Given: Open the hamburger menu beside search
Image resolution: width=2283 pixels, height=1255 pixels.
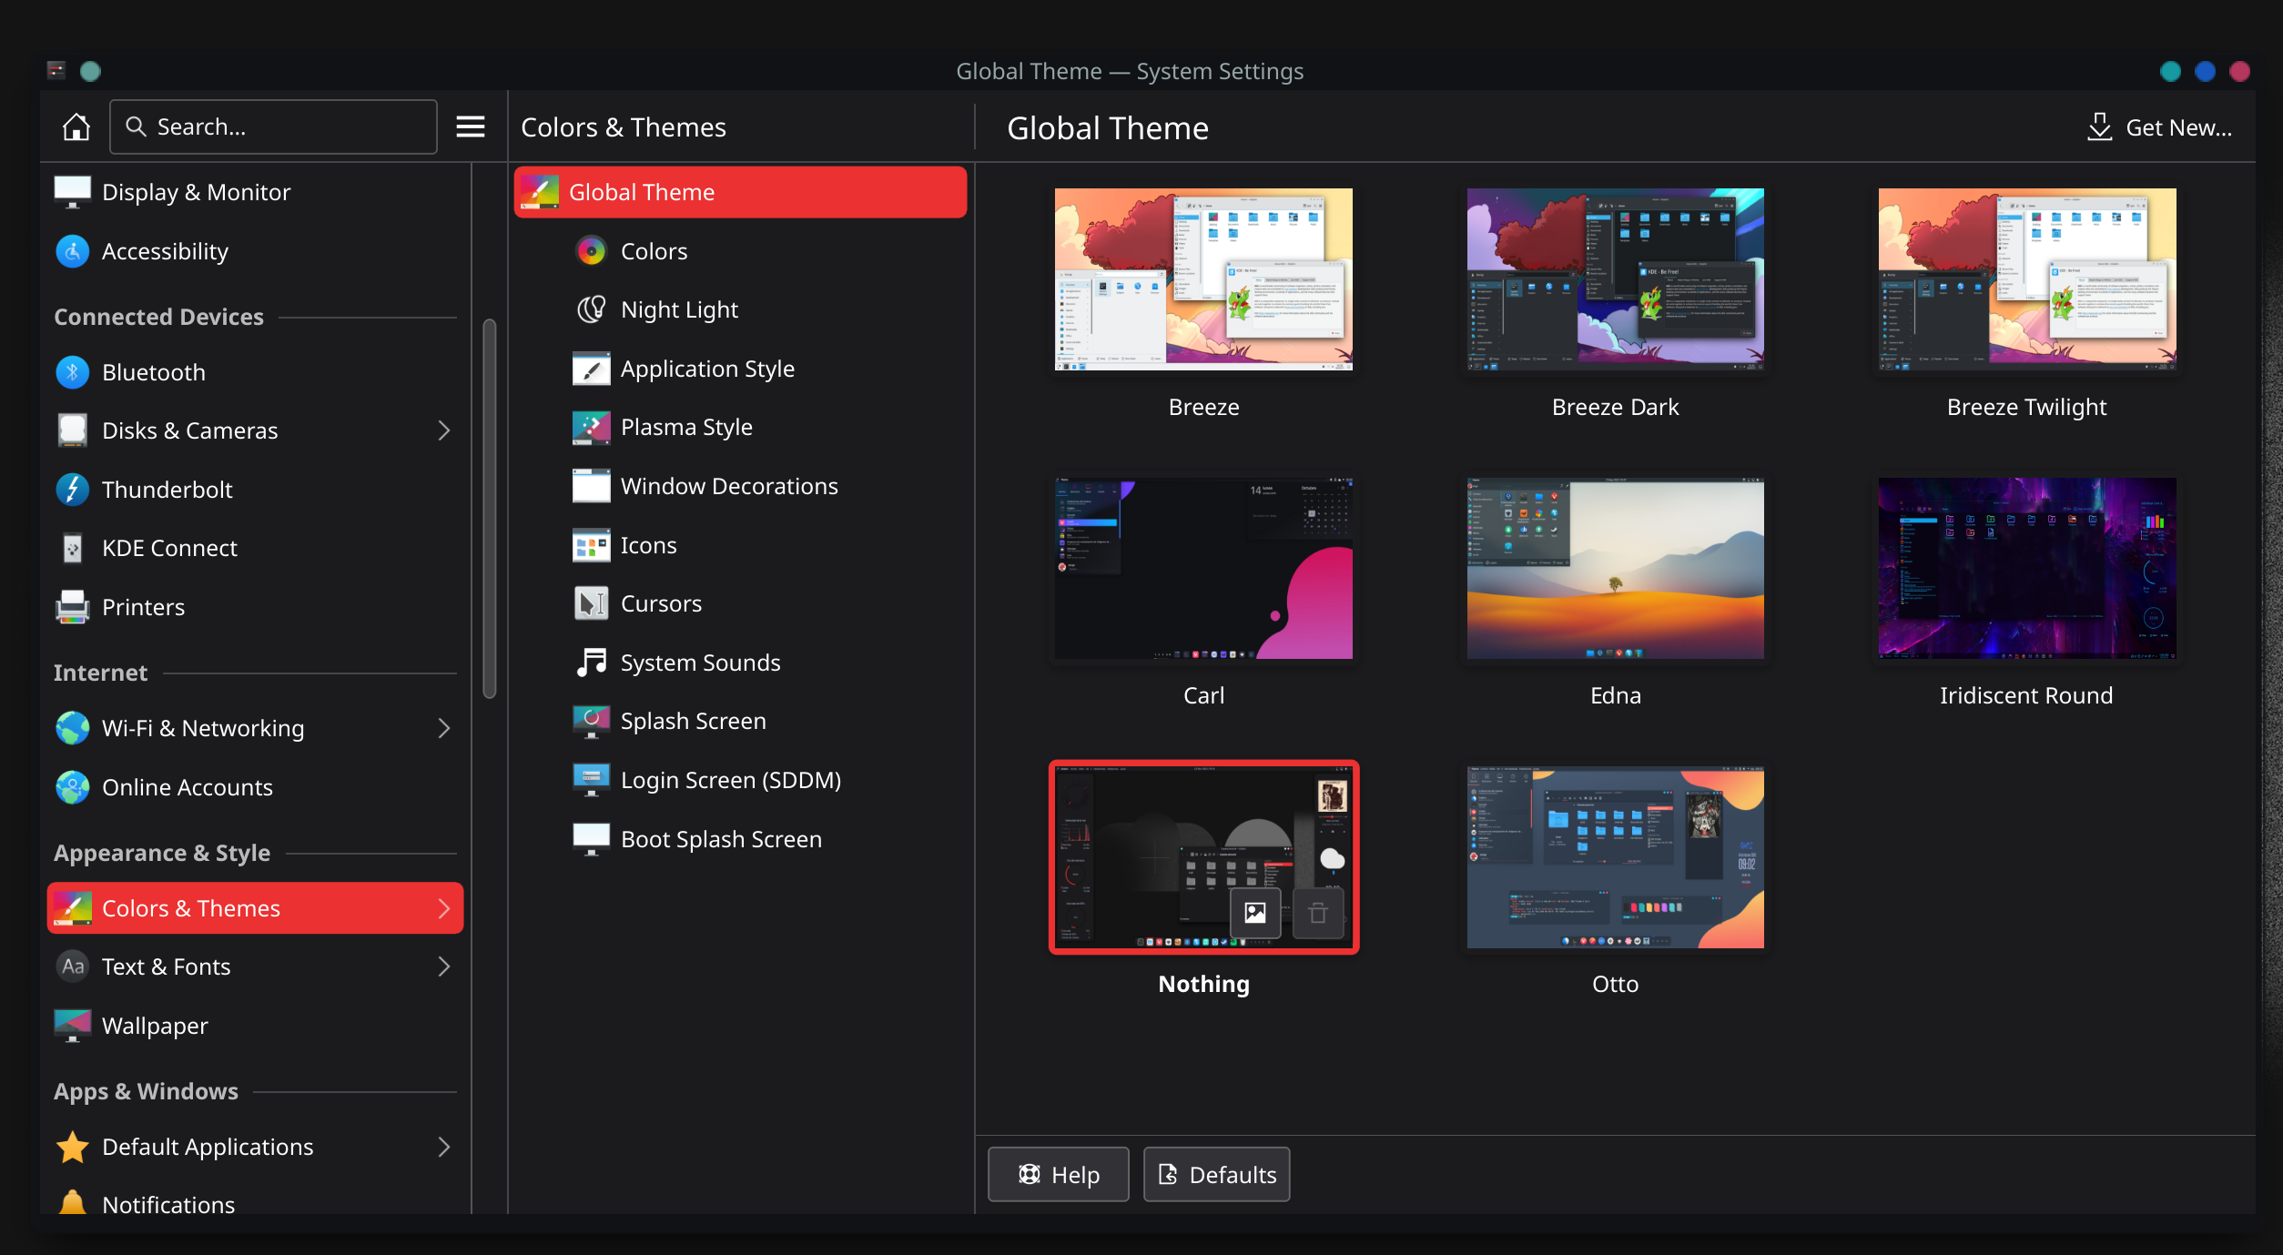Looking at the screenshot, I should 470,127.
